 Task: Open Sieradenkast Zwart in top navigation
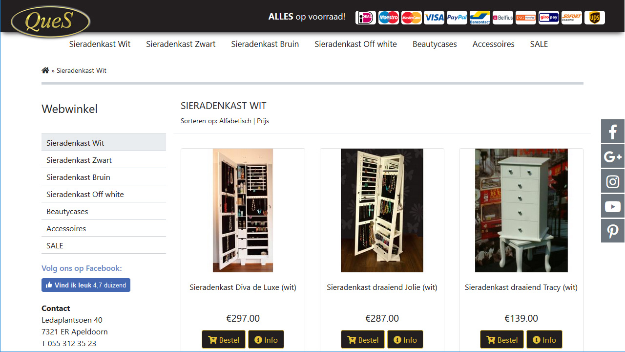[x=181, y=44]
